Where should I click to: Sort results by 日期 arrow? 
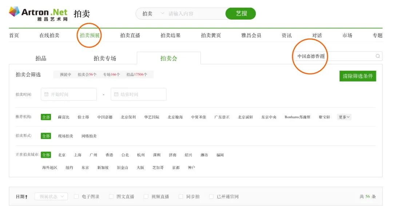coord(26,197)
